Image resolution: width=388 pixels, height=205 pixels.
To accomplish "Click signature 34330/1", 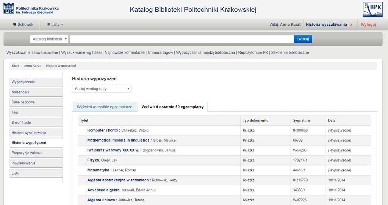I will click(299, 190).
